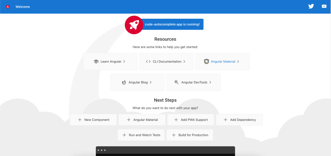Image resolution: width=331 pixels, height=156 pixels.
Task: Open the Angular Material resource link
Action: click(223, 62)
